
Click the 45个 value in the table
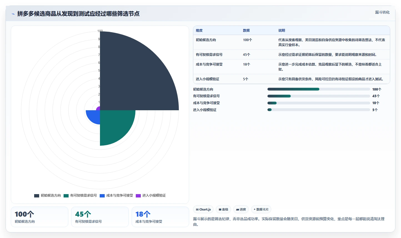(247, 55)
